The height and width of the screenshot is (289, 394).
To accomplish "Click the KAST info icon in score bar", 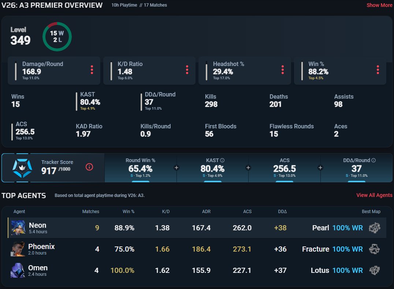I will click(x=222, y=160).
